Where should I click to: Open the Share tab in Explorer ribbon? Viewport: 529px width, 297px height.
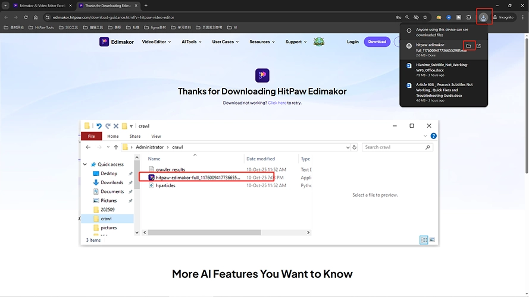tap(134, 136)
